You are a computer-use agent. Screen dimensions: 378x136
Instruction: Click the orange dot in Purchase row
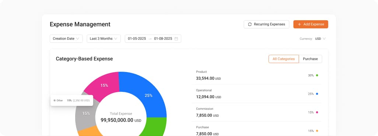(x=317, y=131)
